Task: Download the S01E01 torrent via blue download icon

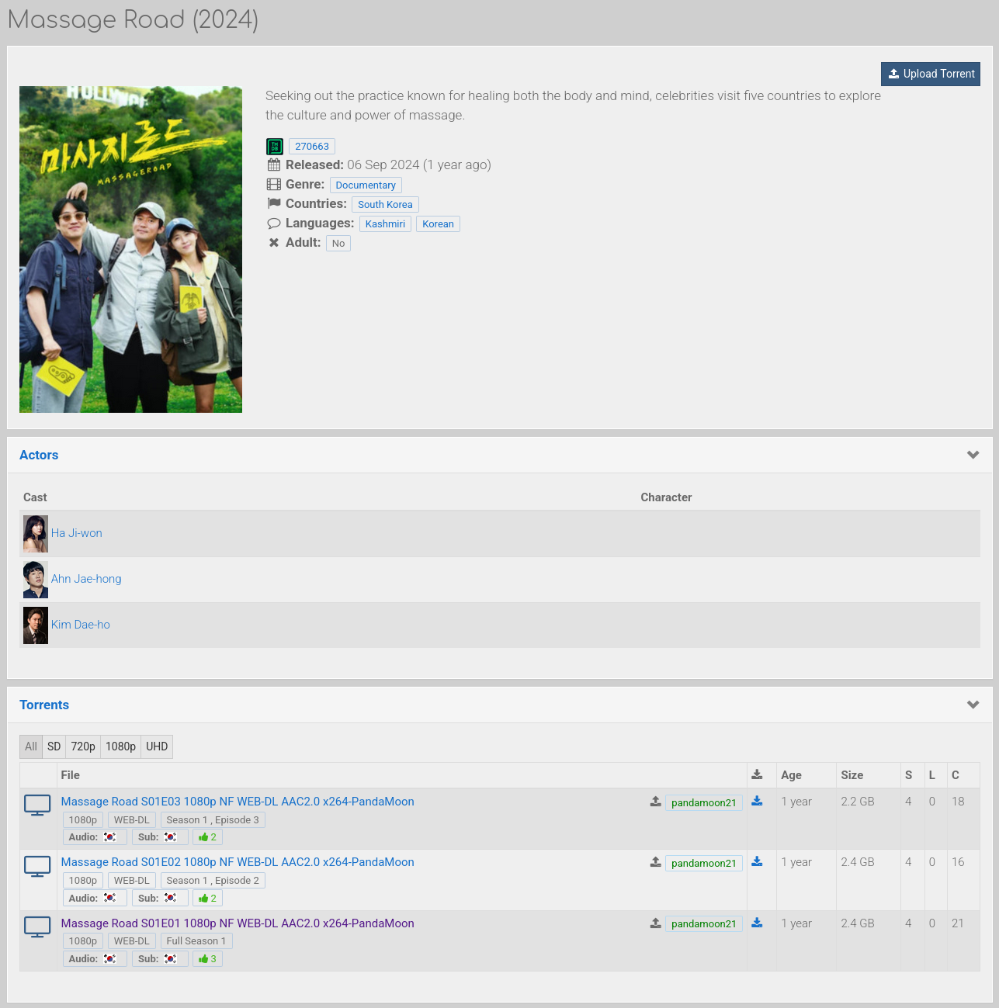Action: pyautogui.click(x=757, y=923)
